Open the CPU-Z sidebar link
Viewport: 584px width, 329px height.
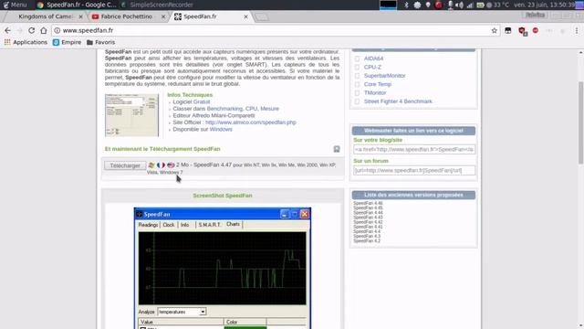[x=372, y=67]
